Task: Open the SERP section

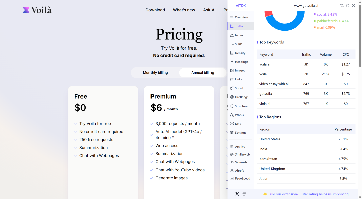Action: tap(241, 44)
